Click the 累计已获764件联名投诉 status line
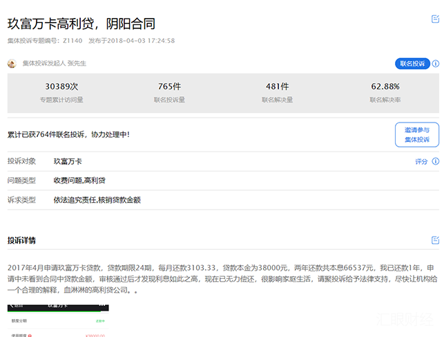444x337 pixels. 68,134
